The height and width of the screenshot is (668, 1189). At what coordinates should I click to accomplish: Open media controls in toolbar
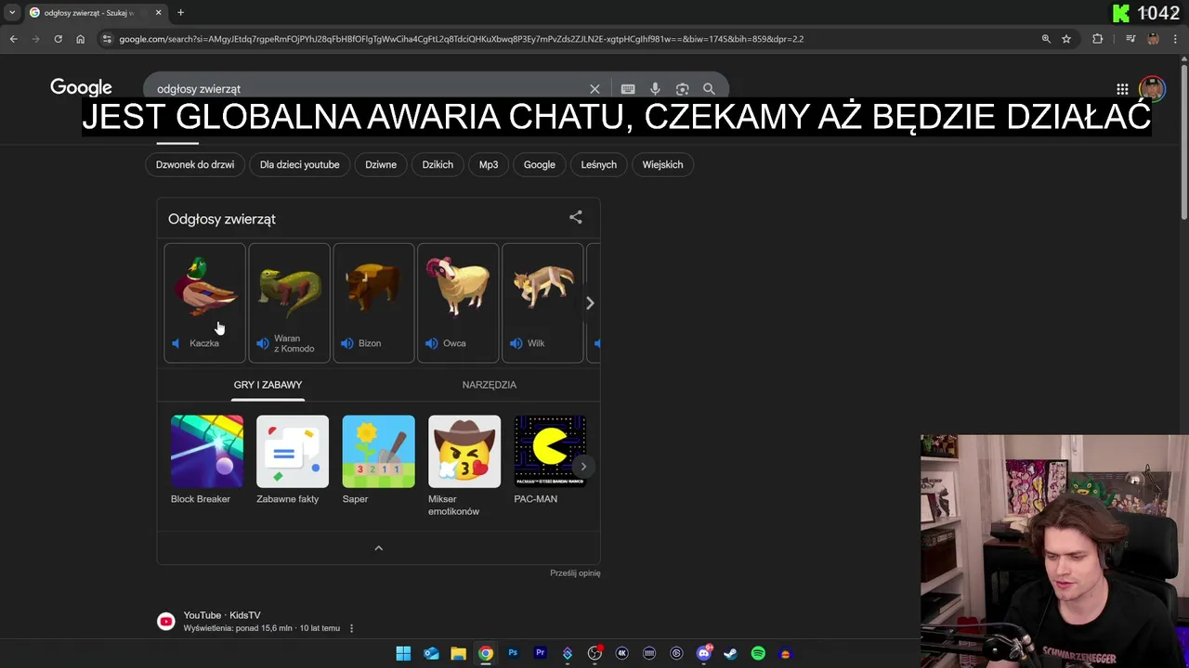pyautogui.click(x=1130, y=39)
